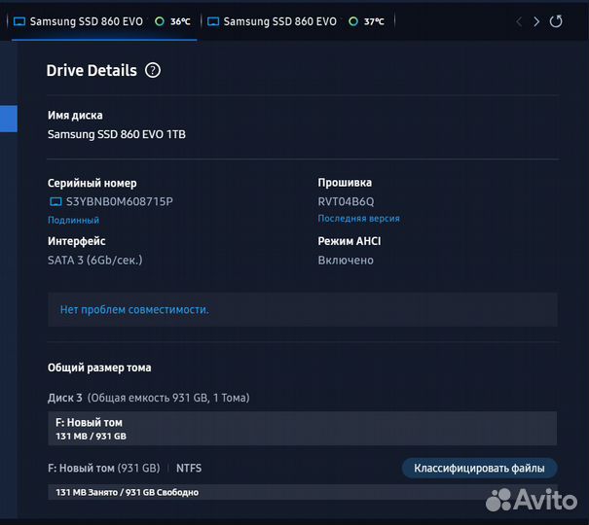Click the 36°C temperature reading

(x=180, y=21)
